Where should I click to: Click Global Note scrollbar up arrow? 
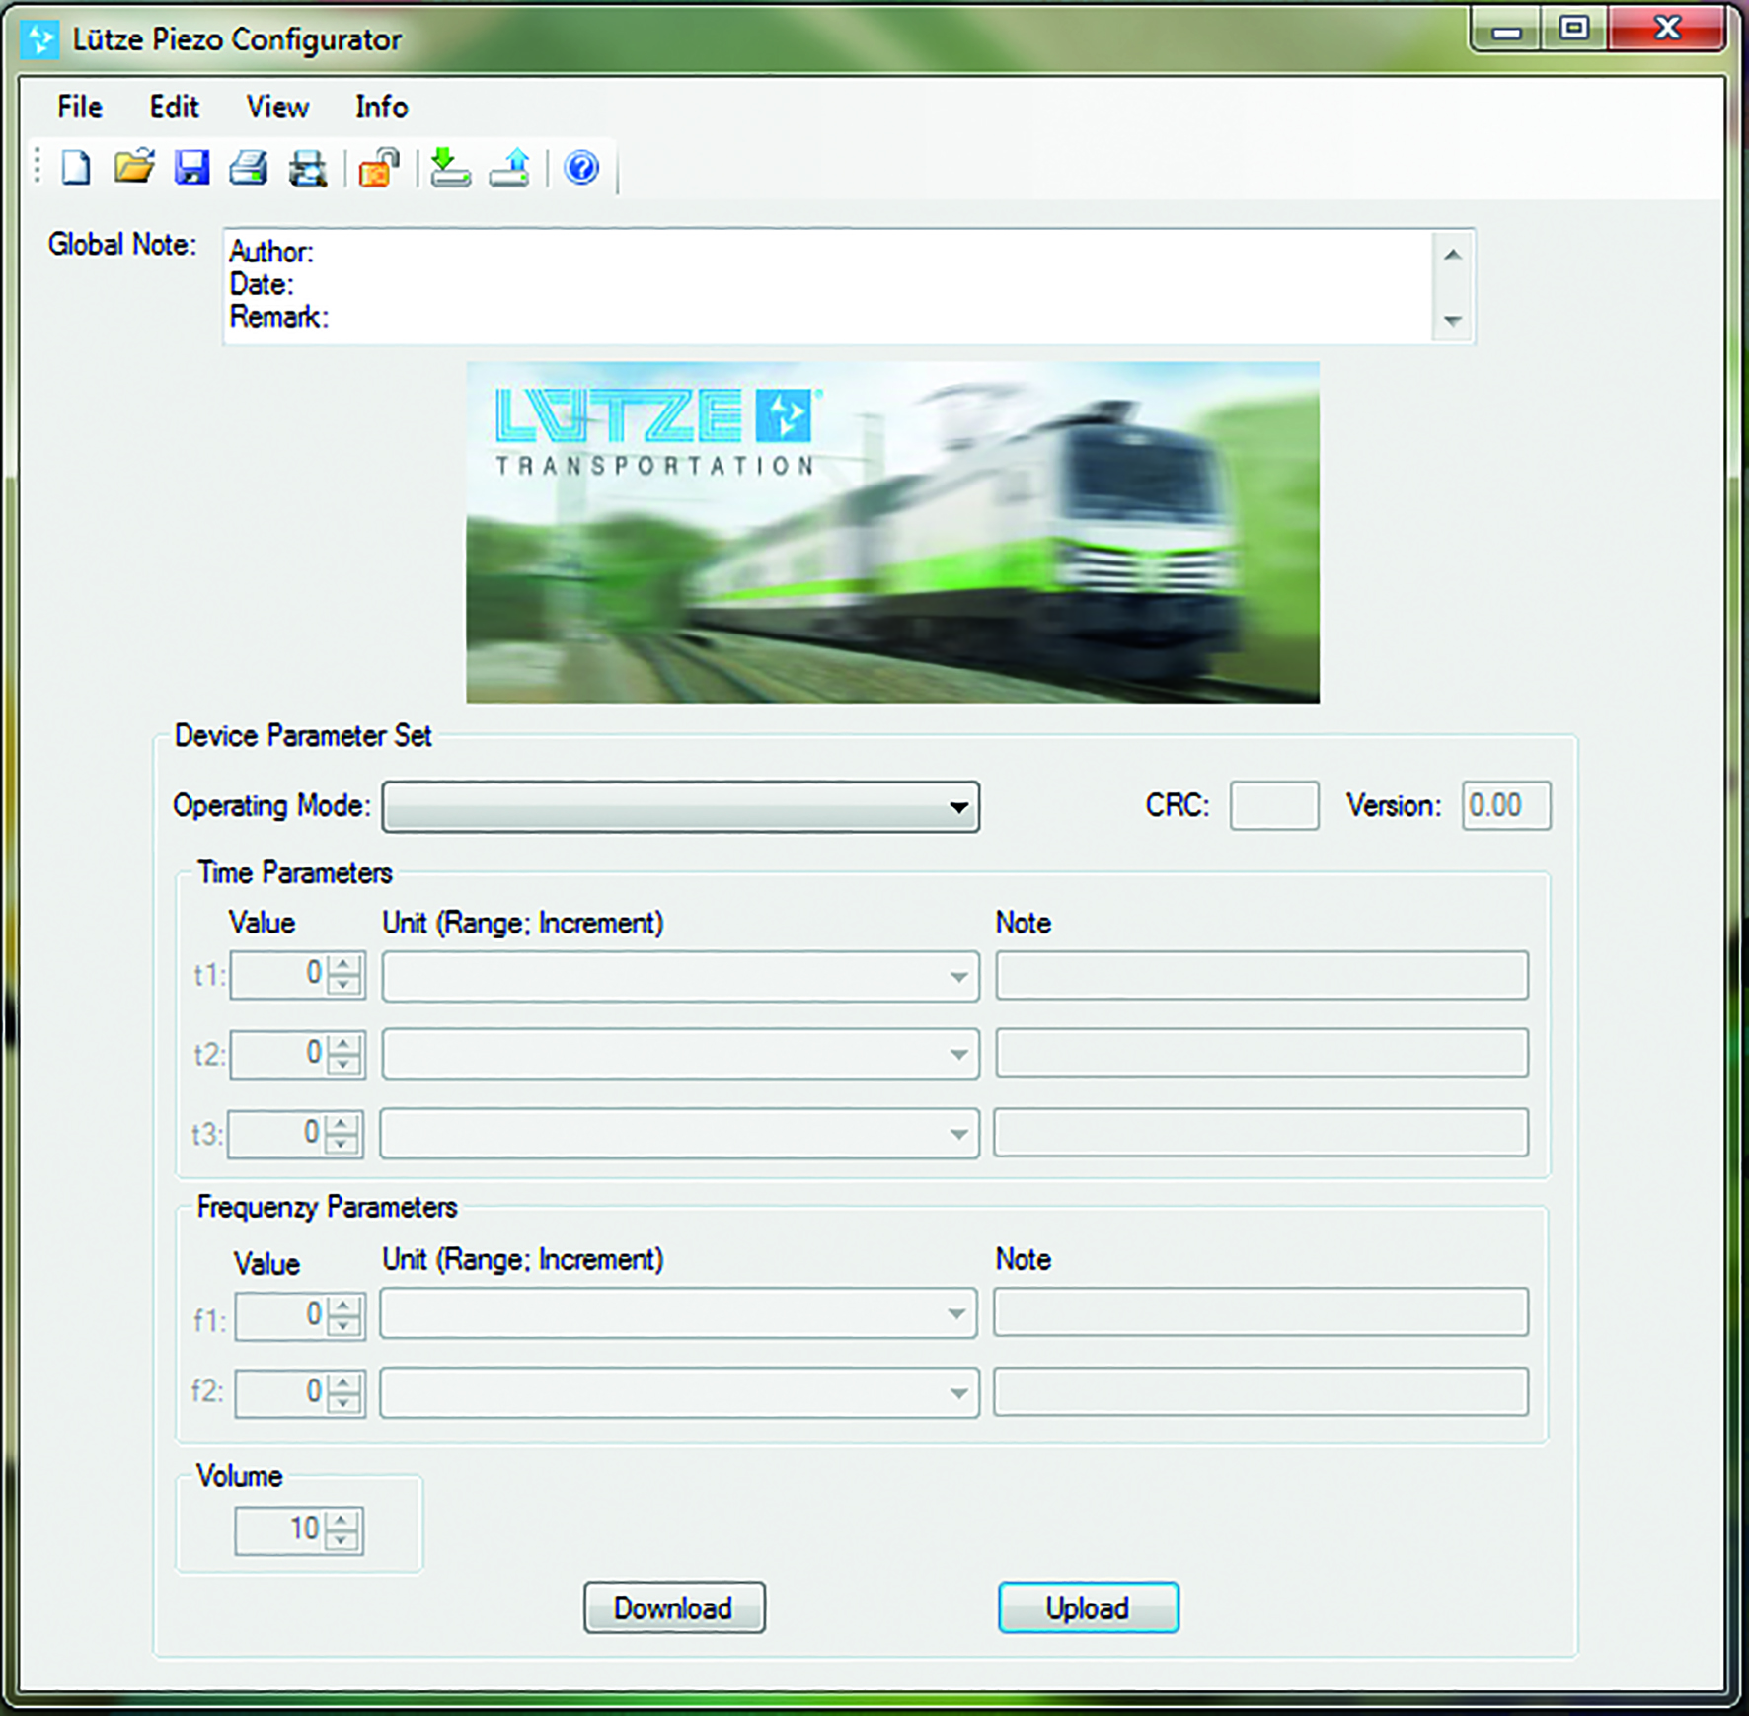[x=1452, y=255]
